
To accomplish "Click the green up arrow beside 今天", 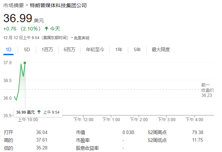I will [46, 28].
